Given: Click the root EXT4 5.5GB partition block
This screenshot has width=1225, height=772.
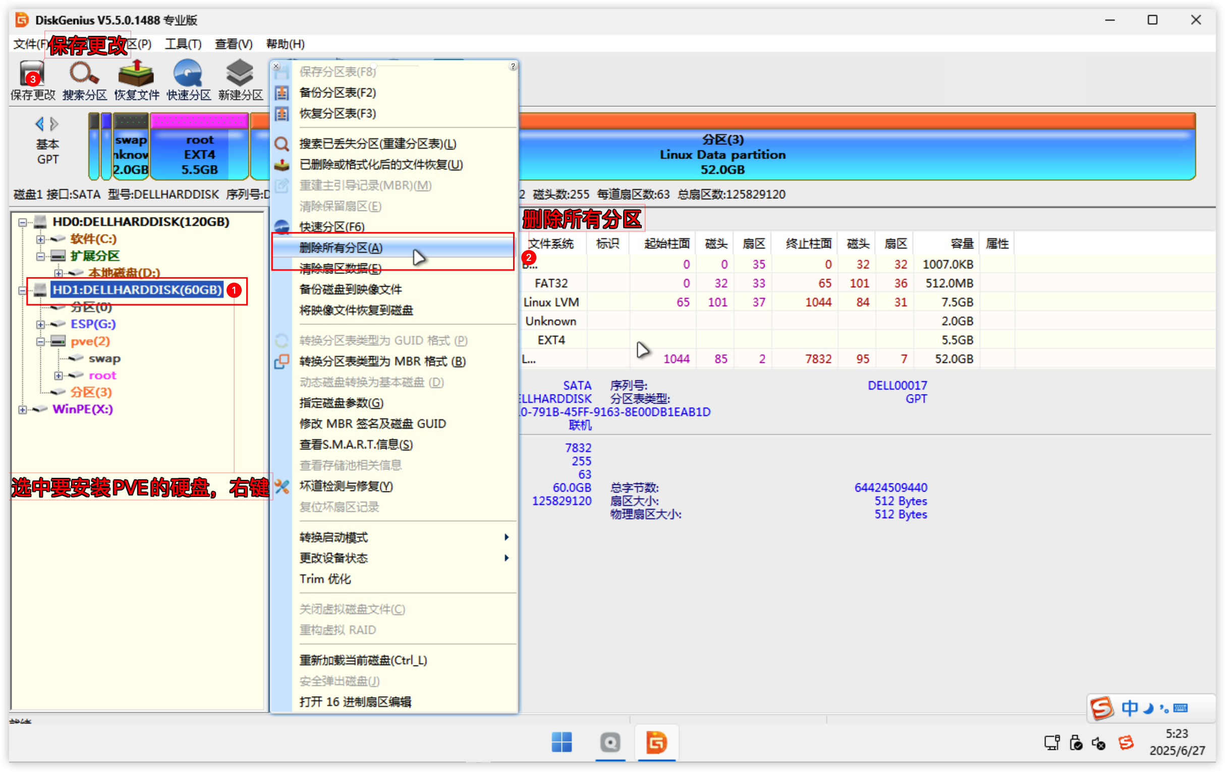Looking at the screenshot, I should pyautogui.click(x=199, y=147).
